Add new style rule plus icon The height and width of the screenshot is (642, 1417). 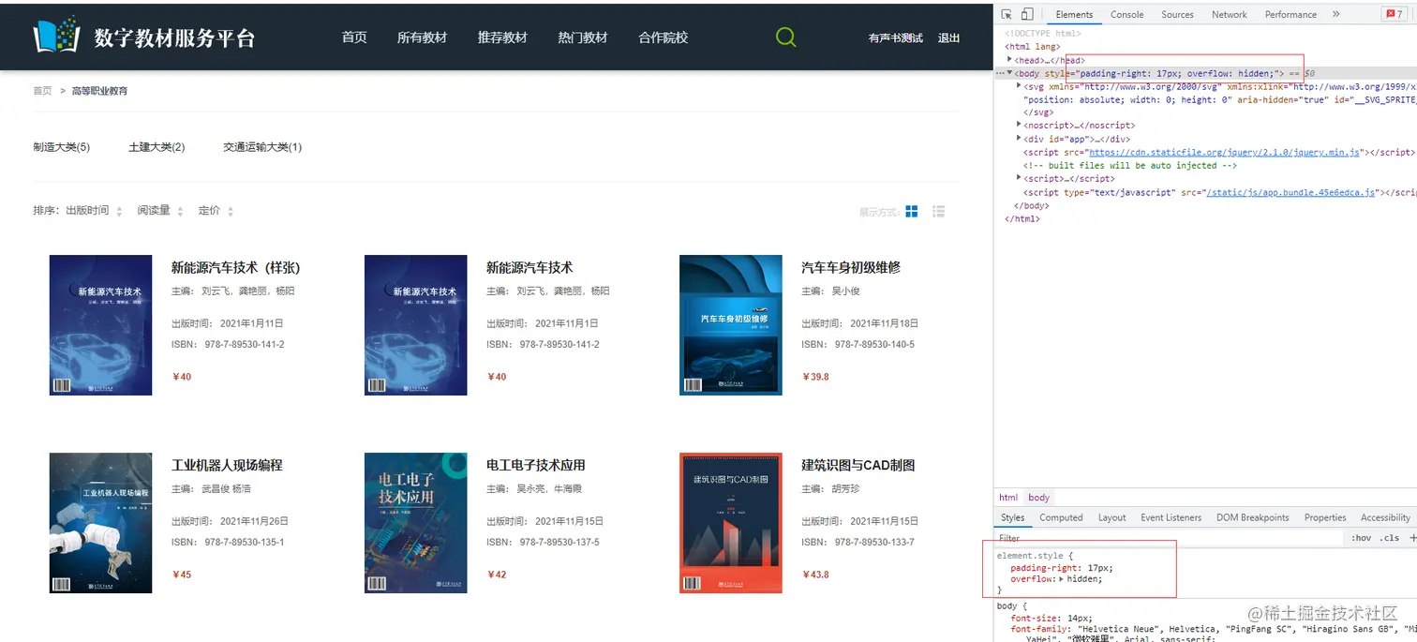point(1412,538)
